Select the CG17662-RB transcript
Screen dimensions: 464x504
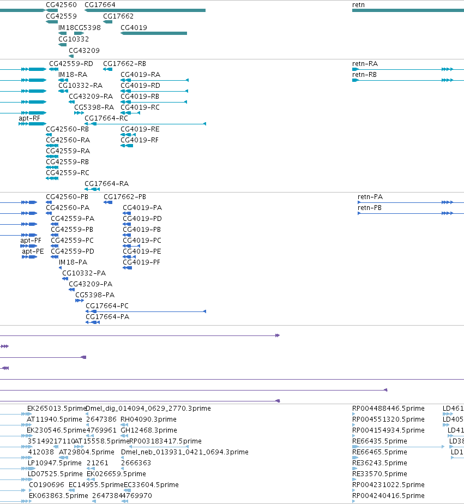pyautogui.click(x=107, y=69)
